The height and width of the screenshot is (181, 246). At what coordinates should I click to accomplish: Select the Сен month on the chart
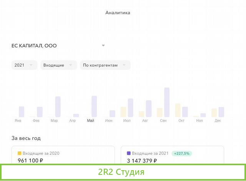click(x=163, y=121)
